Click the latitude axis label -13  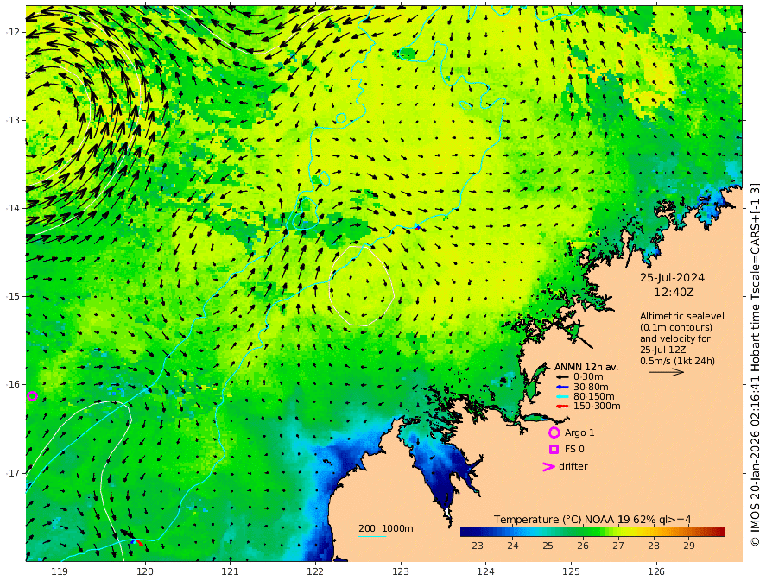point(13,120)
